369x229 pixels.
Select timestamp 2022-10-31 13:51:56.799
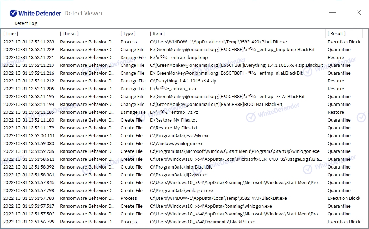(x=28, y=222)
